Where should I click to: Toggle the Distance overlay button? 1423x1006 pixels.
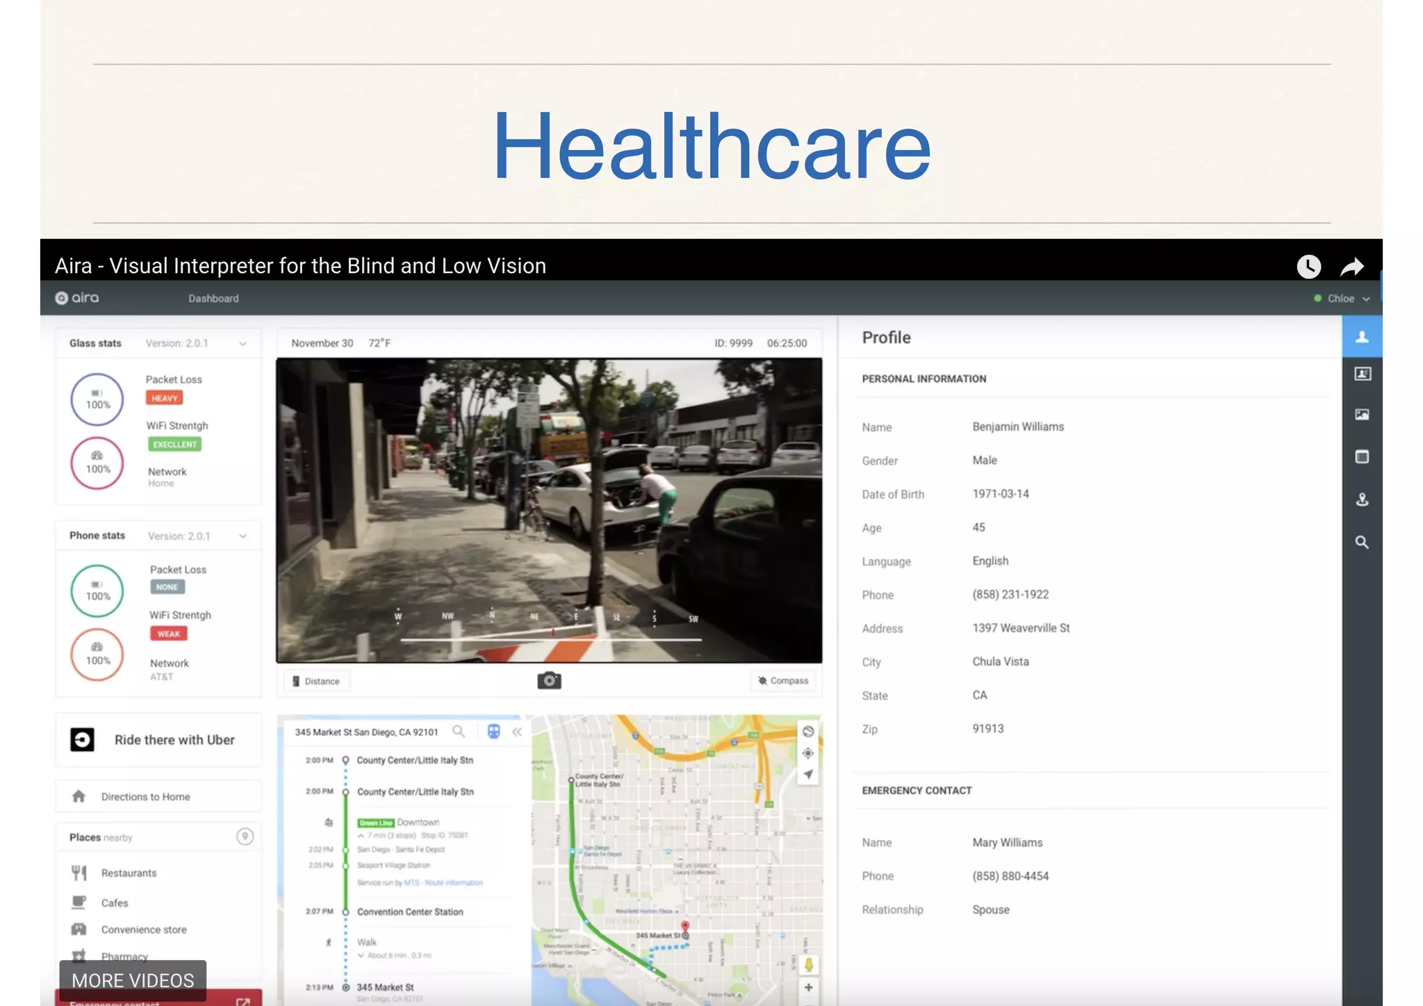317,681
